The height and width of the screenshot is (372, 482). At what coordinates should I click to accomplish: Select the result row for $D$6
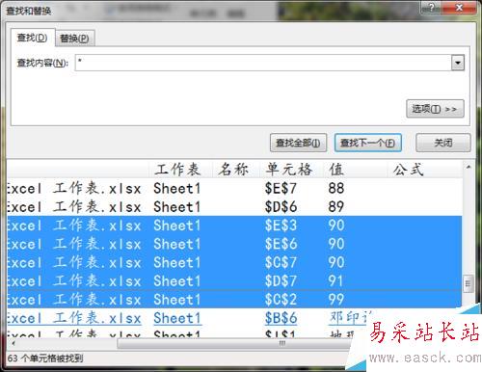pyautogui.click(x=234, y=206)
